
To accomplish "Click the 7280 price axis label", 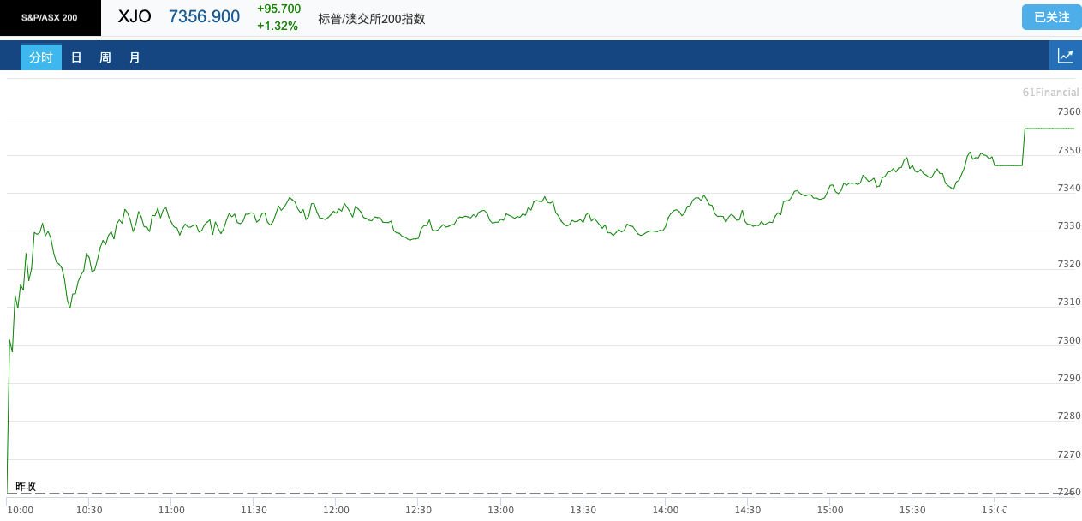I will click(1069, 416).
